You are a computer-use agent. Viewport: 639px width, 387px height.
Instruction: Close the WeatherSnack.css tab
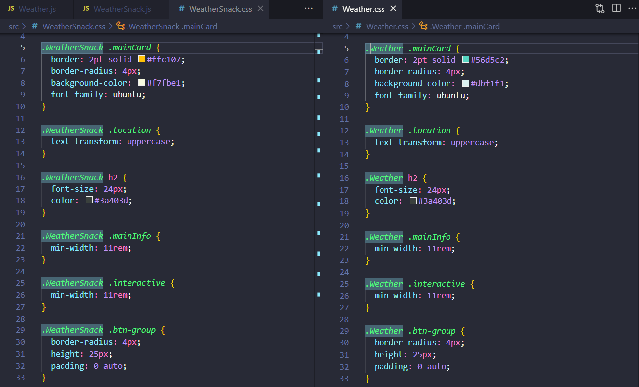(x=261, y=9)
